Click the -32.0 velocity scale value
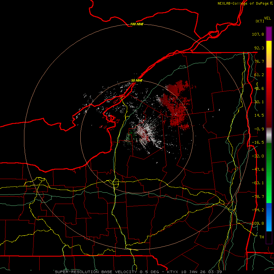Screen dimensions: 274x274 258,156
